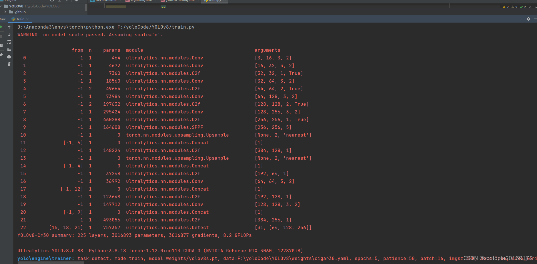
Task: Click the WARNING no model scale line
Action: point(90,35)
